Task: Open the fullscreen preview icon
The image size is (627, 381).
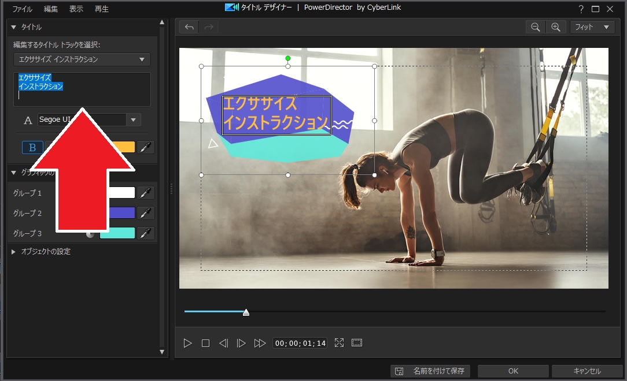Action: click(x=339, y=343)
